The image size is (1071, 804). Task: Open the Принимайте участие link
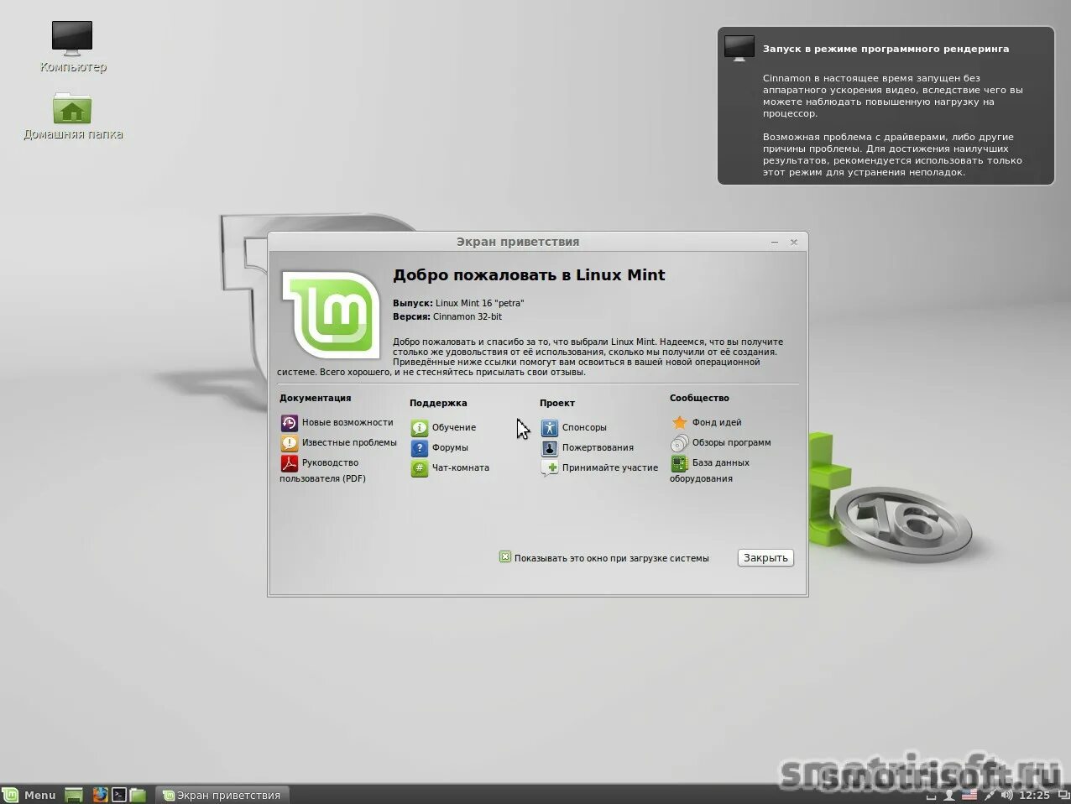[x=610, y=467]
